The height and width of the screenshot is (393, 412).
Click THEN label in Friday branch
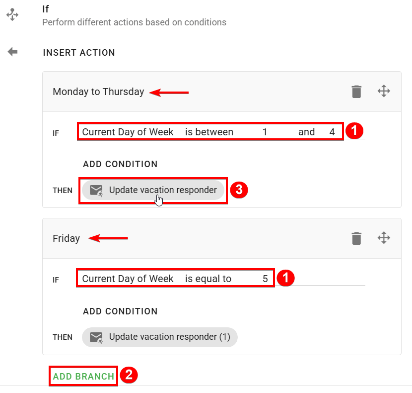(62, 337)
